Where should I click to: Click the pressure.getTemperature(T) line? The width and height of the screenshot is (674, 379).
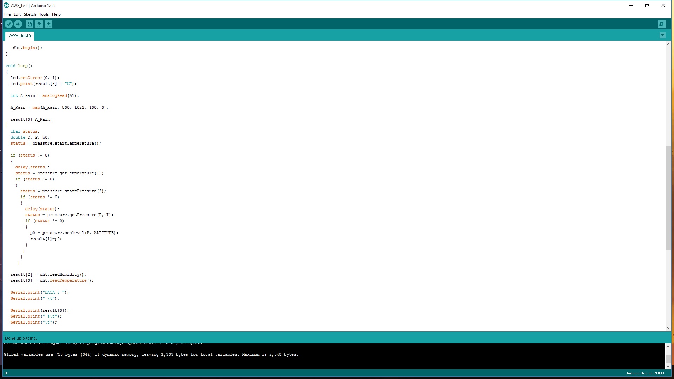pyautogui.click(x=59, y=173)
